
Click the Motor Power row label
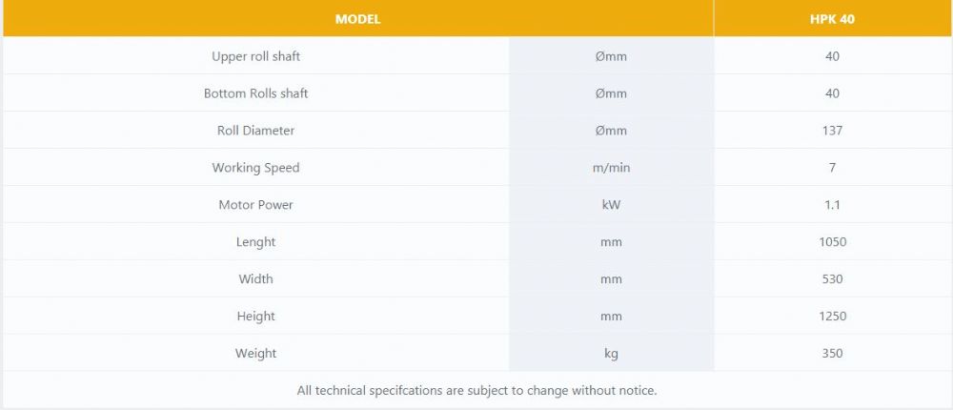(255, 204)
